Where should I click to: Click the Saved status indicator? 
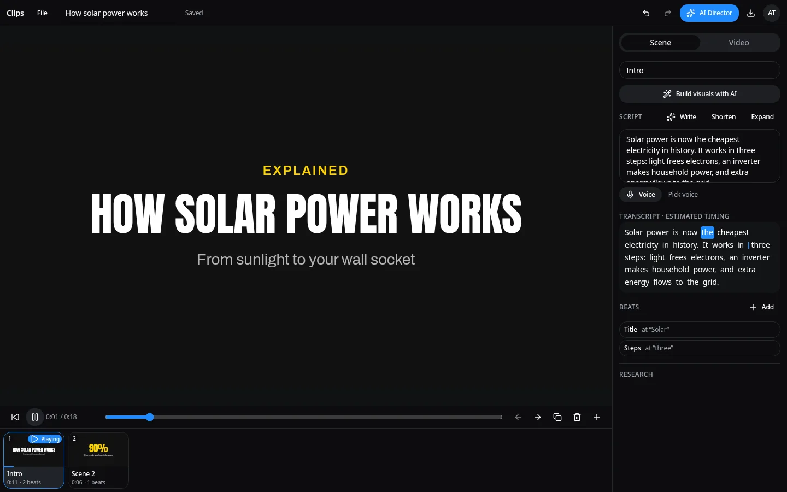pos(194,13)
